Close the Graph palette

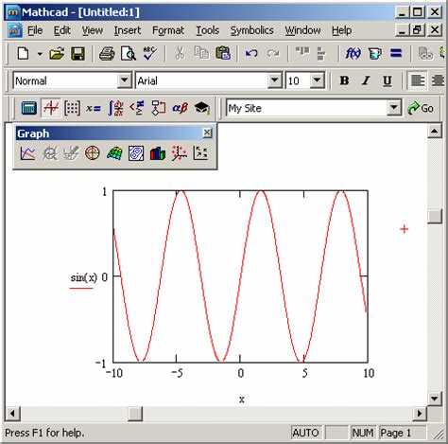[x=207, y=133]
